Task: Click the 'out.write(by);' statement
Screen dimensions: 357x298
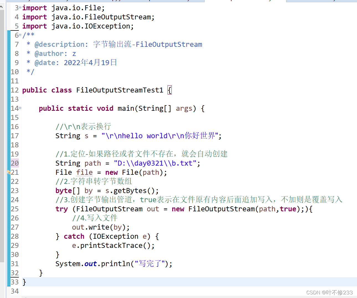Action: point(101,227)
